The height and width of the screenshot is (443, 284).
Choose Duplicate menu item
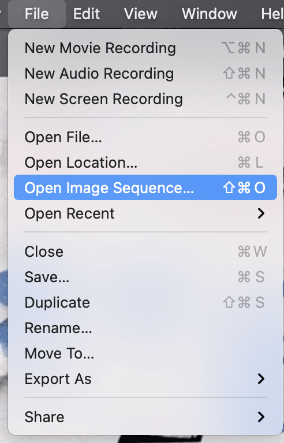coord(145,302)
